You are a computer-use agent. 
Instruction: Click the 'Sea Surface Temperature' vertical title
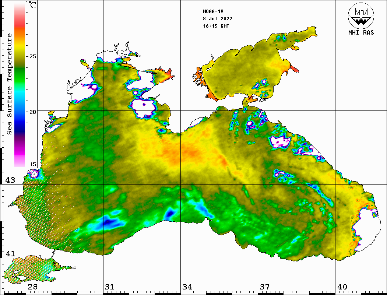click(x=9, y=84)
